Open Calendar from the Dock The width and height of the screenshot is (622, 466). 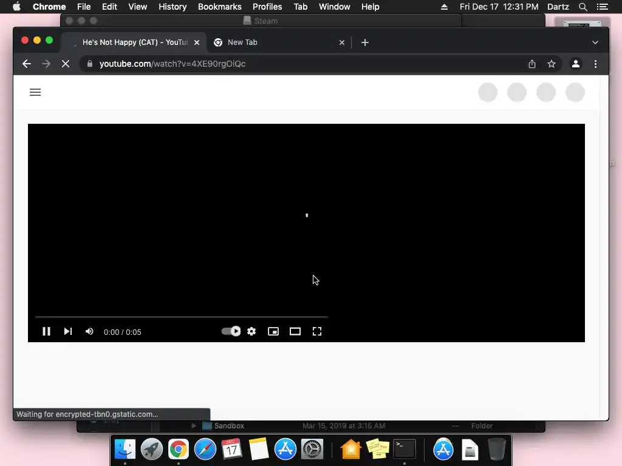coord(231,450)
